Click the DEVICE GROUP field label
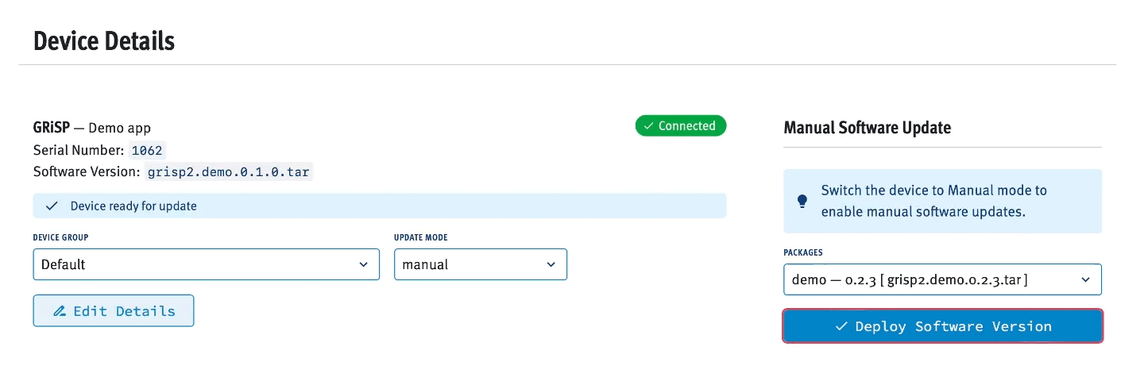The height and width of the screenshot is (381, 1144). click(x=60, y=237)
